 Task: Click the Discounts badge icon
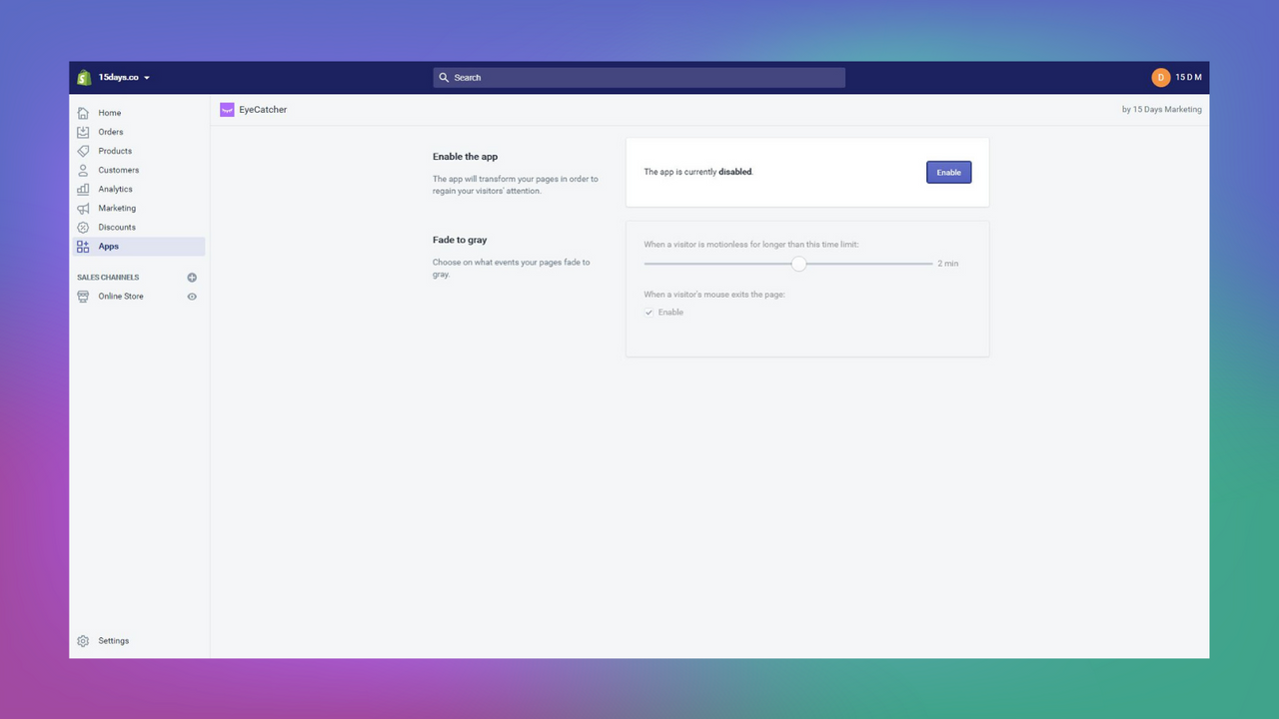[x=83, y=227]
